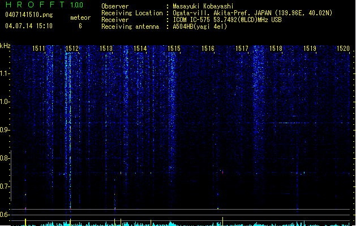Click the HROFFT program title
356x226 pixels.
click(x=35, y=5)
